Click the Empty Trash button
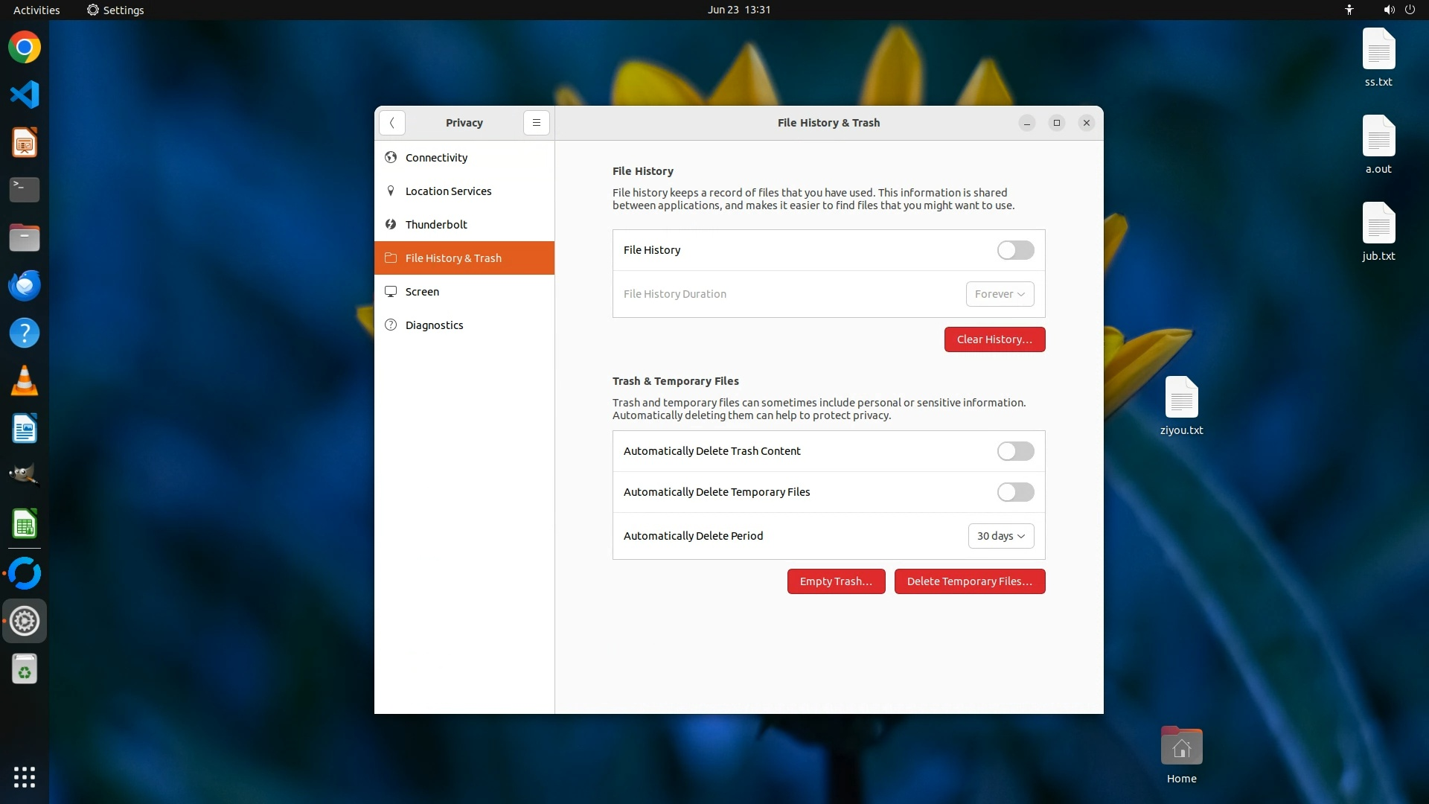Viewport: 1429px width, 804px height. click(836, 581)
